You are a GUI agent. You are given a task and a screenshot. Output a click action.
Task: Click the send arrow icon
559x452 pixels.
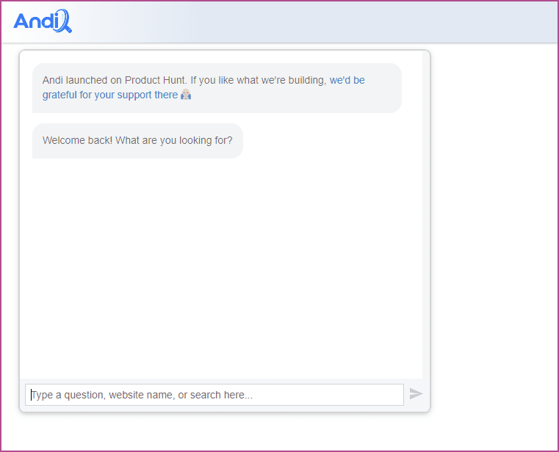pos(416,394)
